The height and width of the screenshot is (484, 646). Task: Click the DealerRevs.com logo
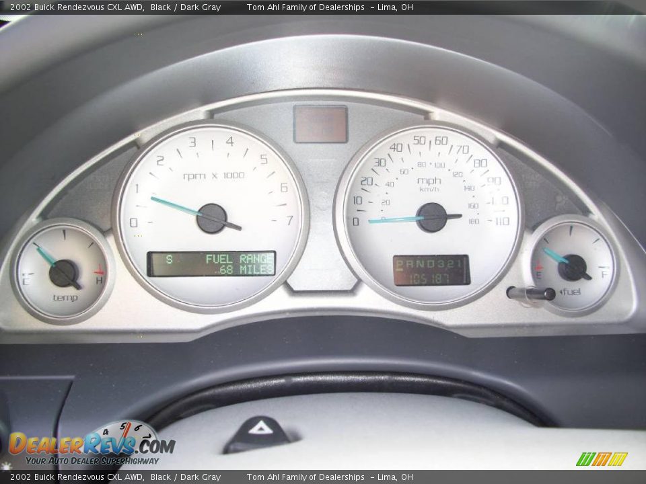[92, 444]
